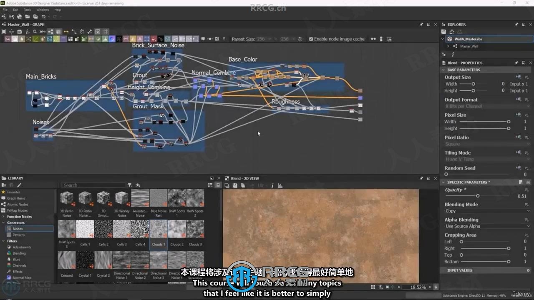
Task: Toggle Output Size inheritance icon
Action: pyautogui.click(x=519, y=77)
